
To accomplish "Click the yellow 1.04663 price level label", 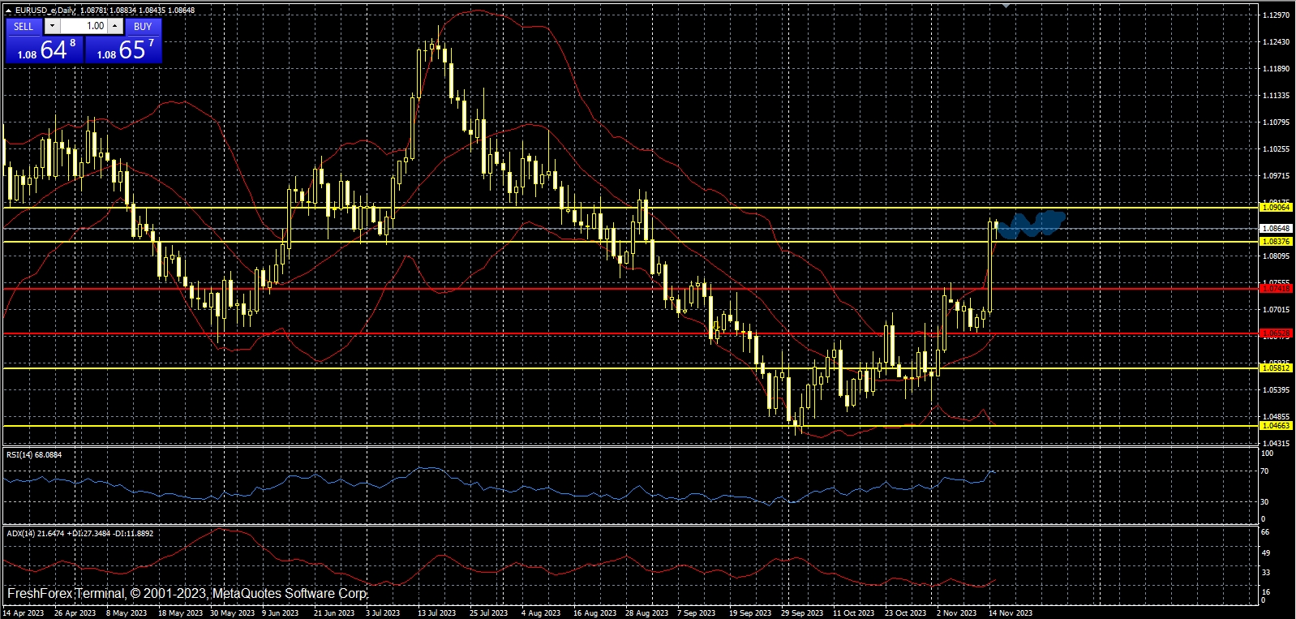I will coord(1276,426).
